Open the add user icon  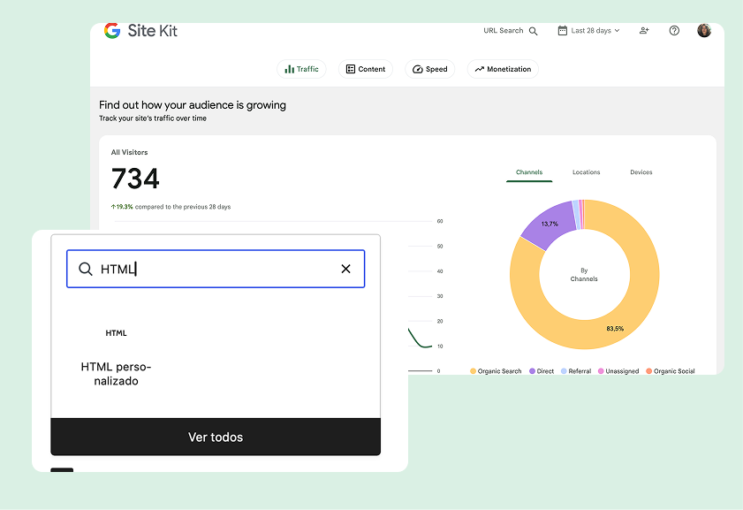coord(644,30)
